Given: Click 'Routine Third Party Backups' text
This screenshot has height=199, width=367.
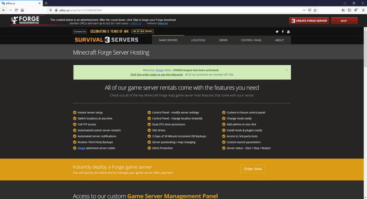Looking at the screenshot, I should click(x=95, y=142).
